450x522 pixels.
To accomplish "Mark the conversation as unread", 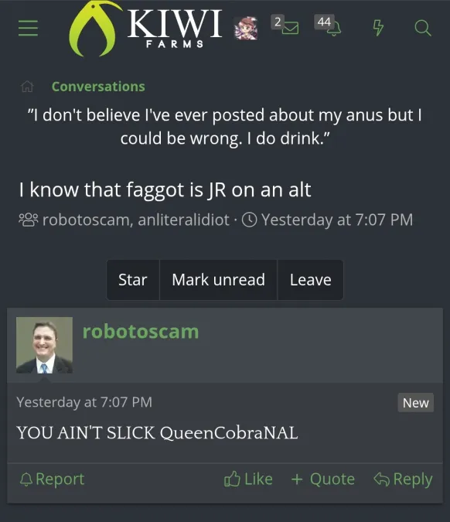I will 218,280.
